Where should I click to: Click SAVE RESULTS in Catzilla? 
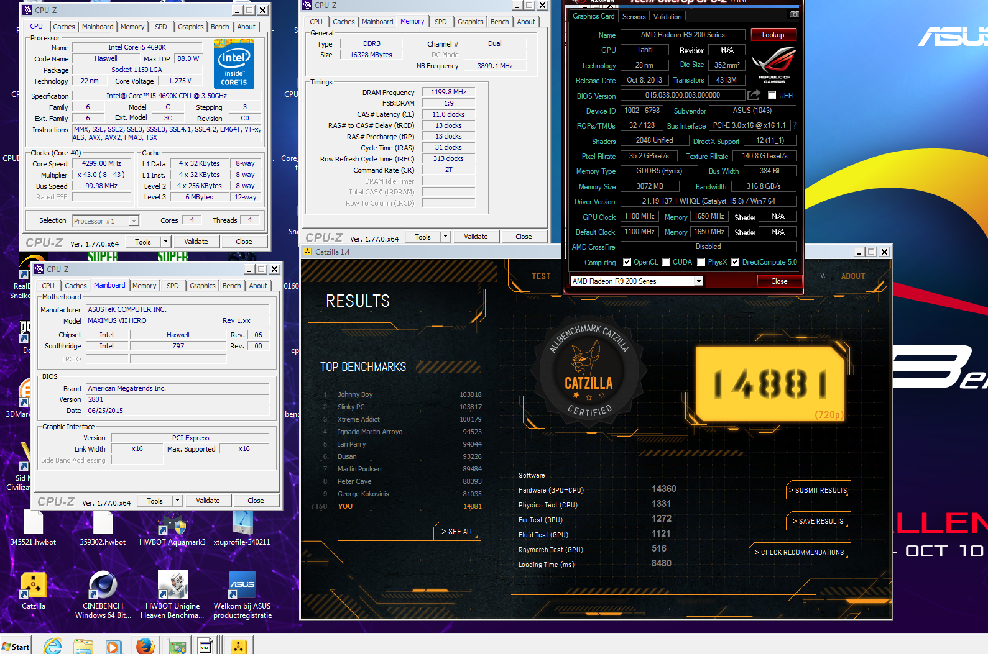pos(818,521)
